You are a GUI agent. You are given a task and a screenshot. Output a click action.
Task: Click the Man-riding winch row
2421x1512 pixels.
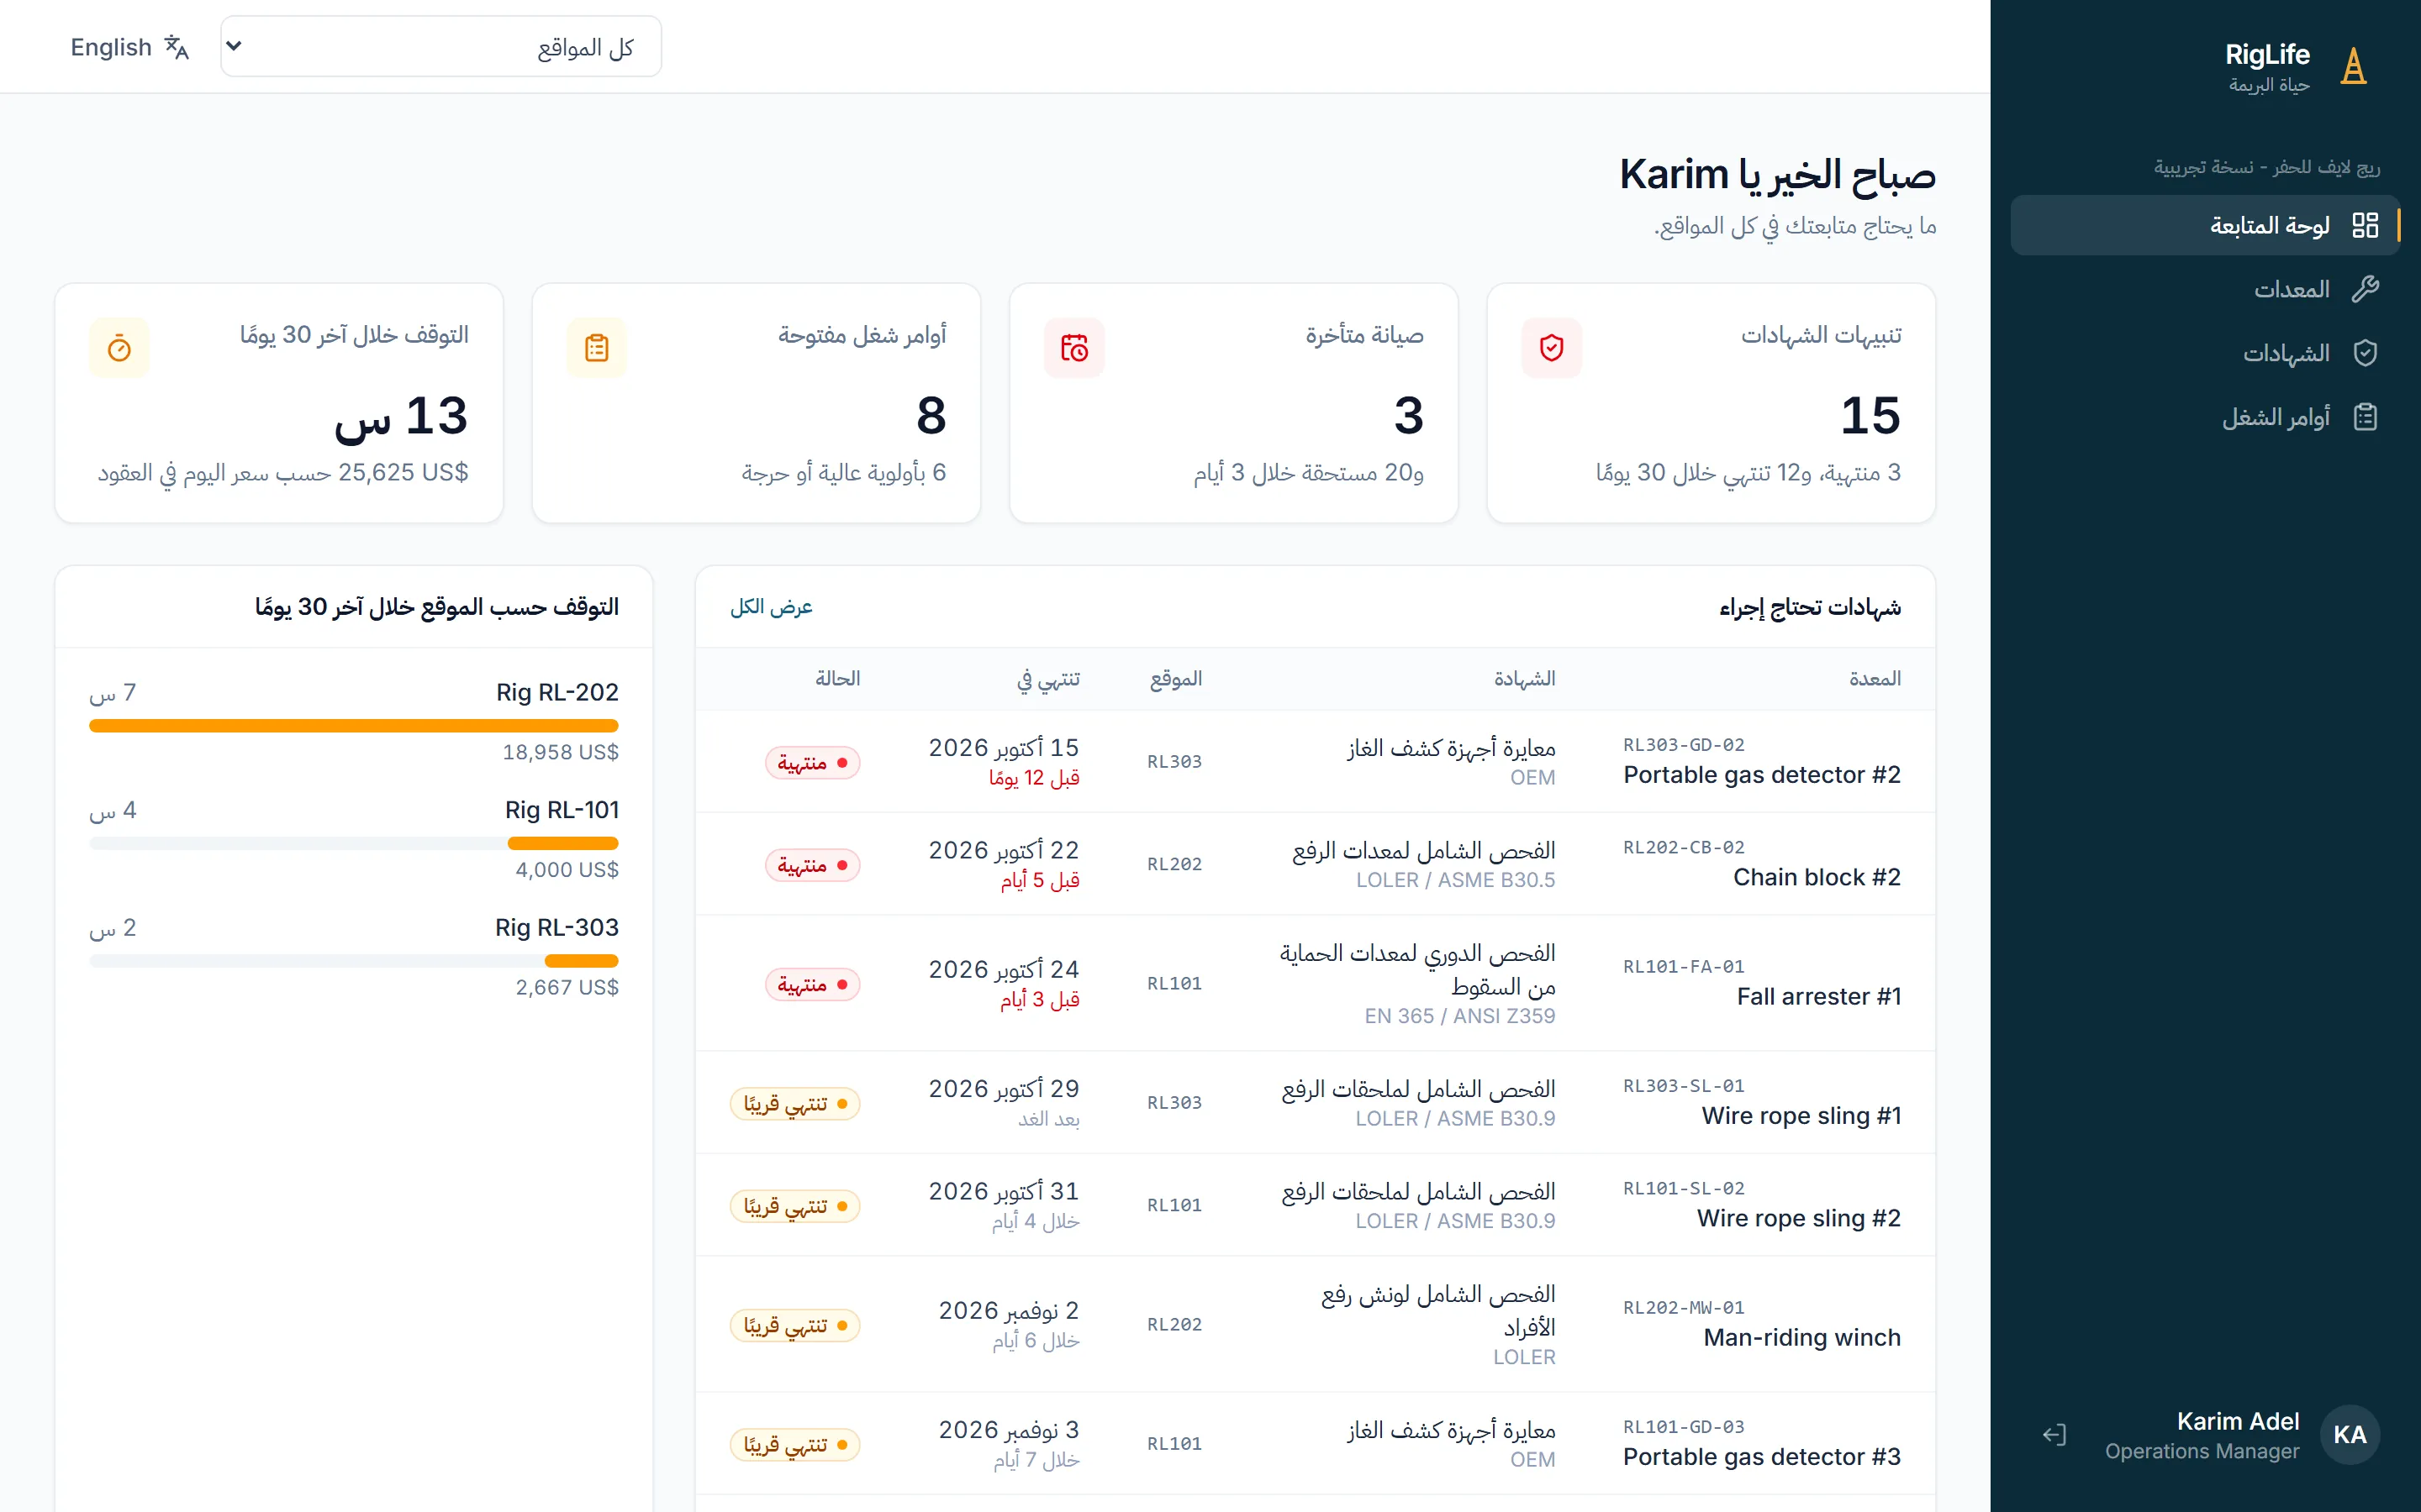click(1316, 1324)
